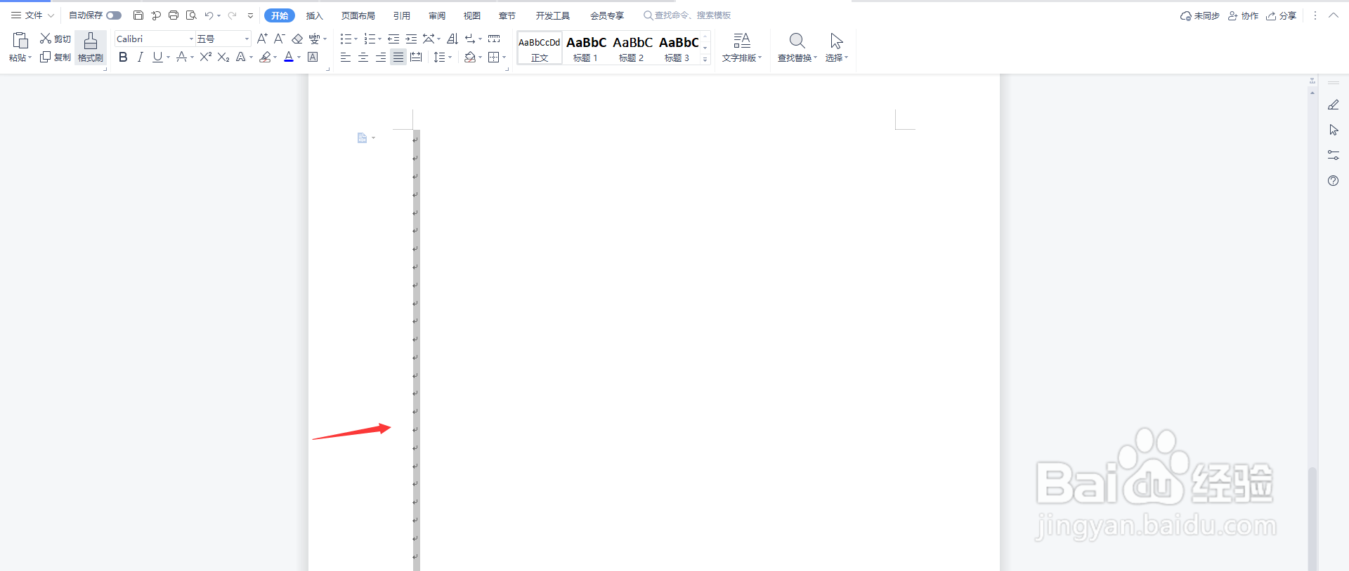Increase font size icon

click(x=262, y=39)
